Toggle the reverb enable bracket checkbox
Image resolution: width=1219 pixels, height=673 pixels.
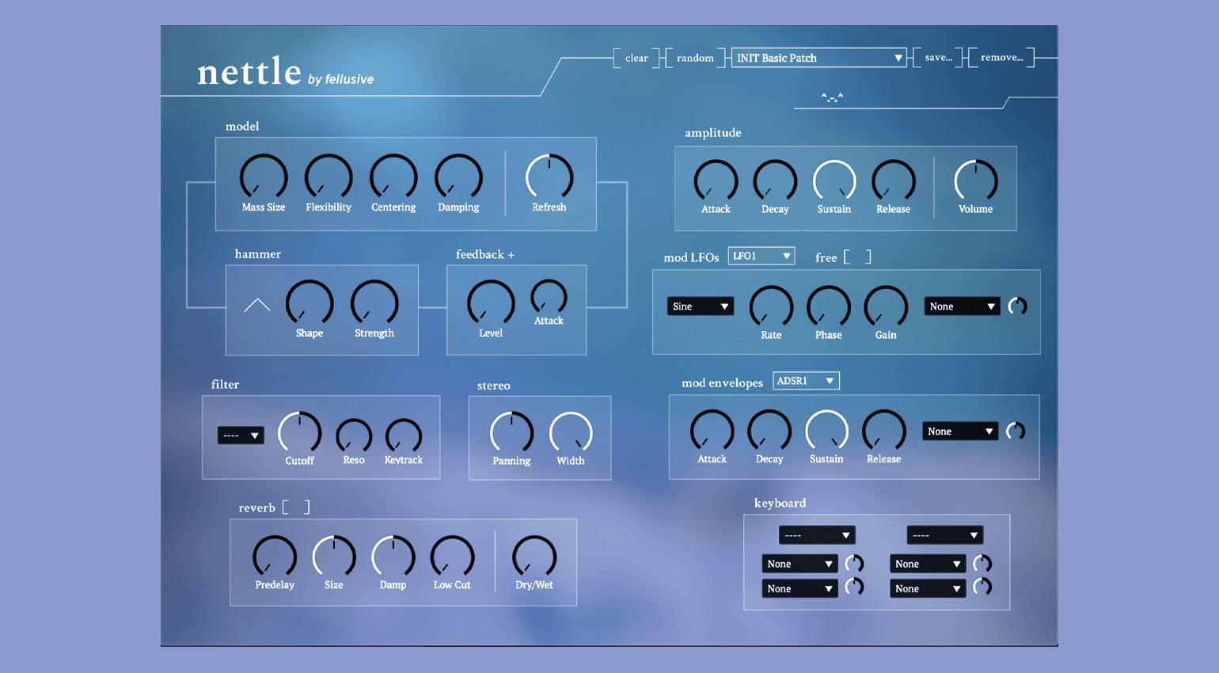click(296, 507)
